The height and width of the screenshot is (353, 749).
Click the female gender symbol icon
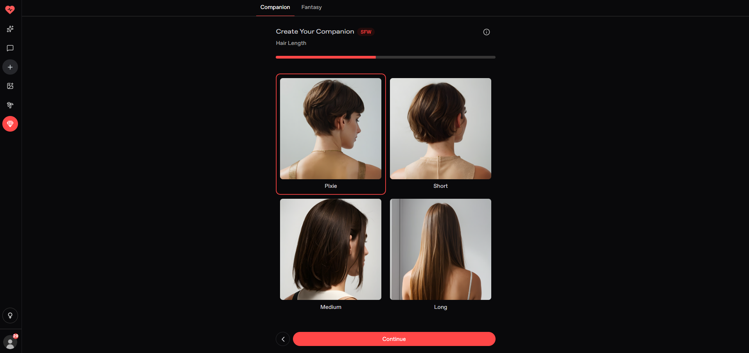10,316
